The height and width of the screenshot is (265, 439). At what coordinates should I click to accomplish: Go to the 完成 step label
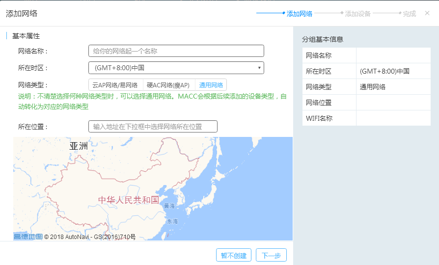click(410, 14)
